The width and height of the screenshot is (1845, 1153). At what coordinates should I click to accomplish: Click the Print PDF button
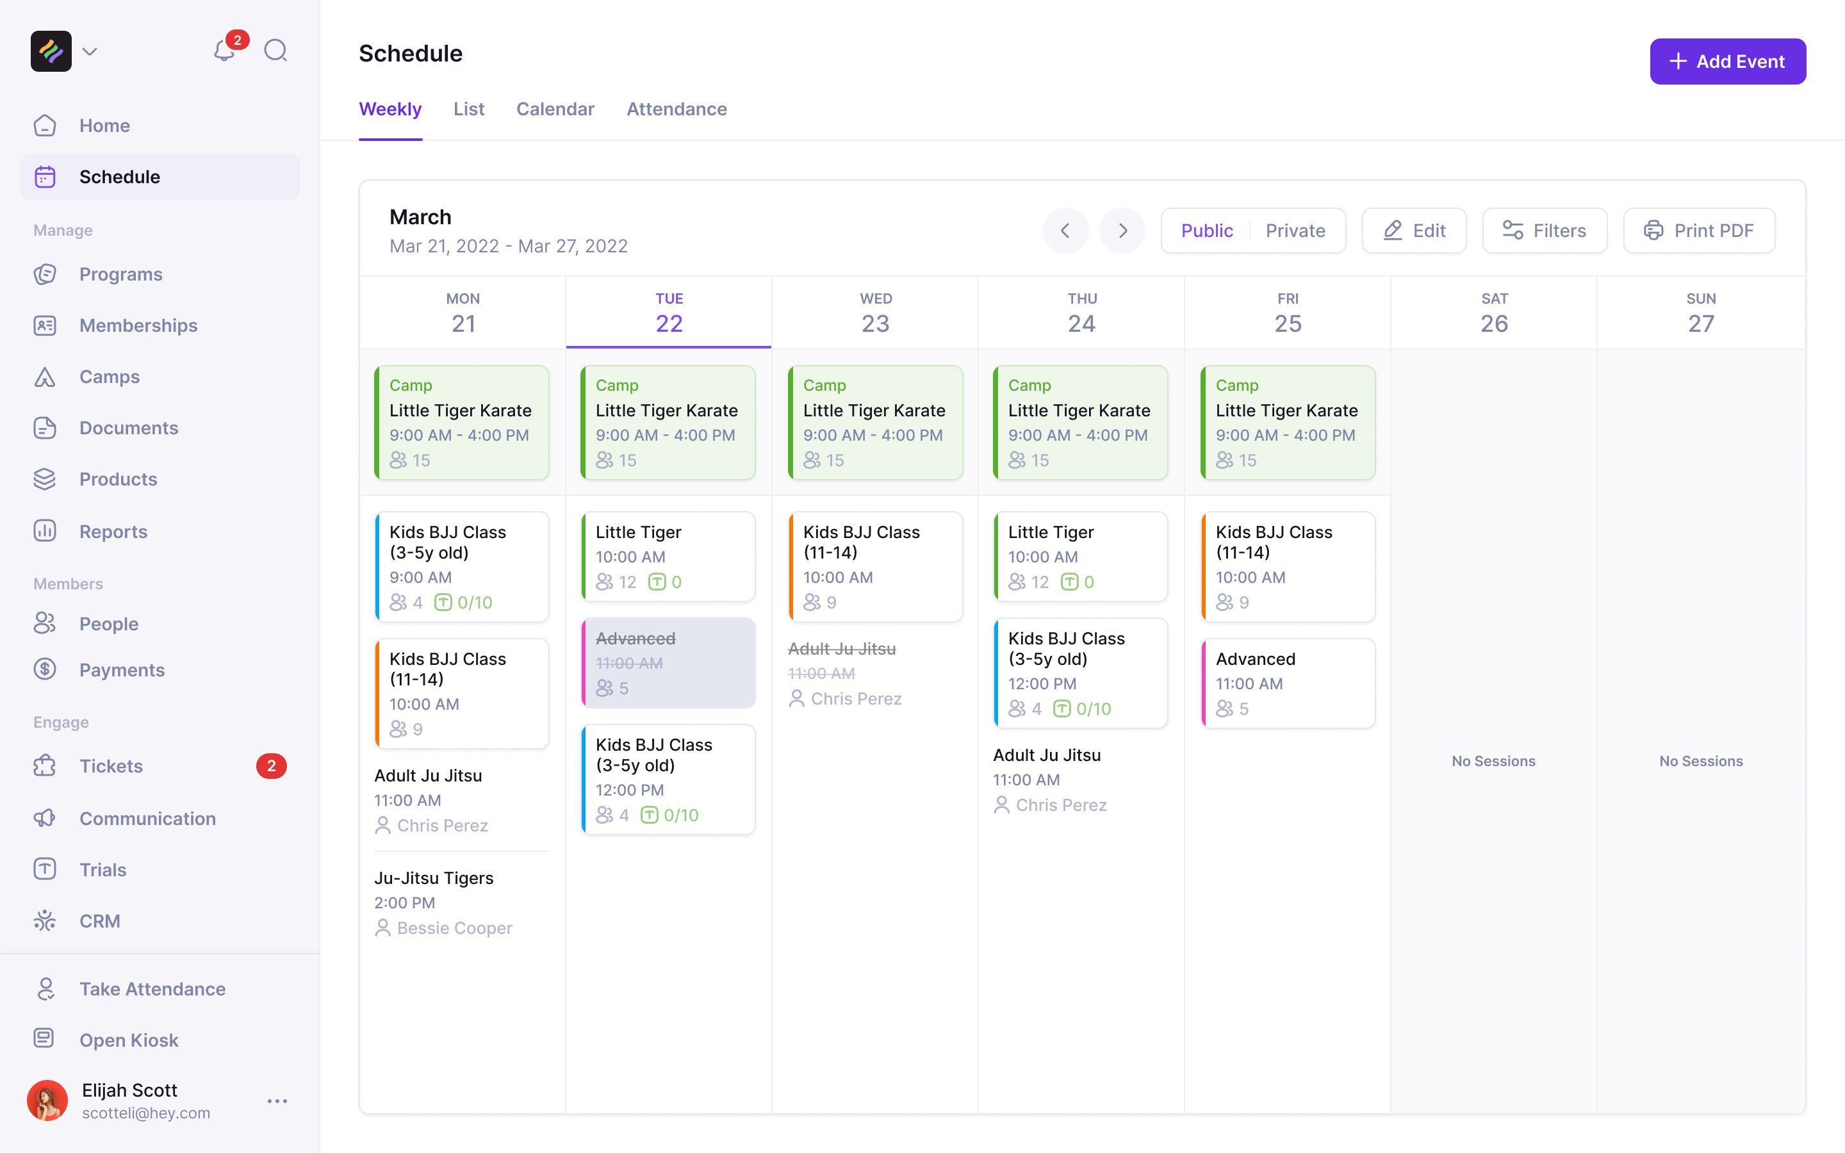tap(1700, 231)
